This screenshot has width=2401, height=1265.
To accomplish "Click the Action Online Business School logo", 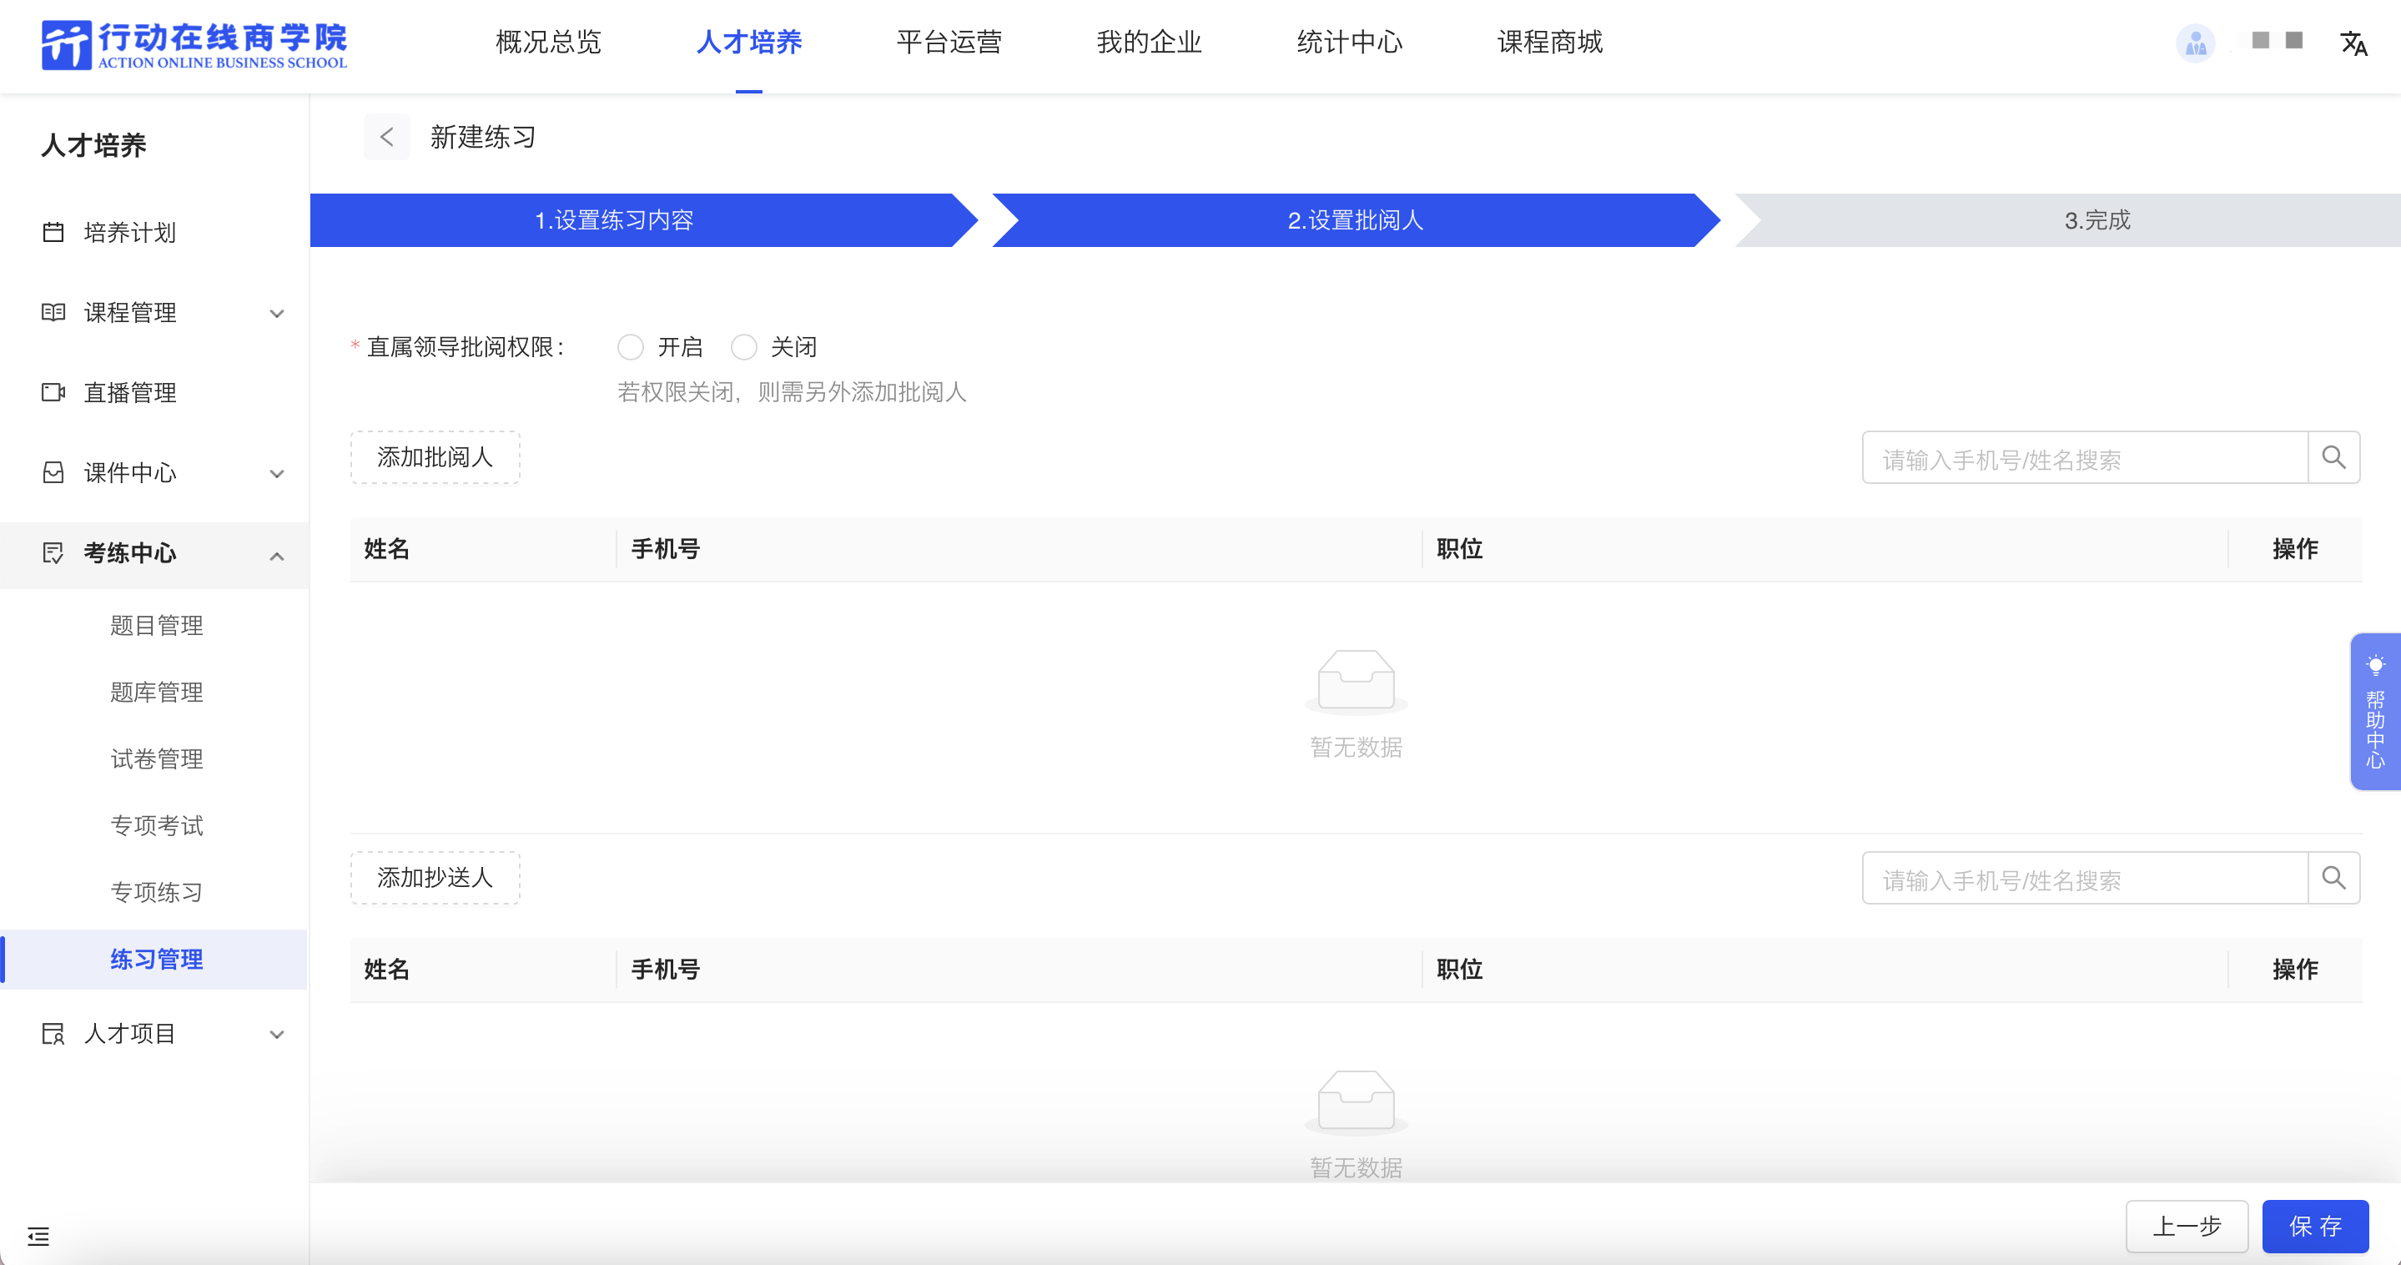I will coord(194,44).
